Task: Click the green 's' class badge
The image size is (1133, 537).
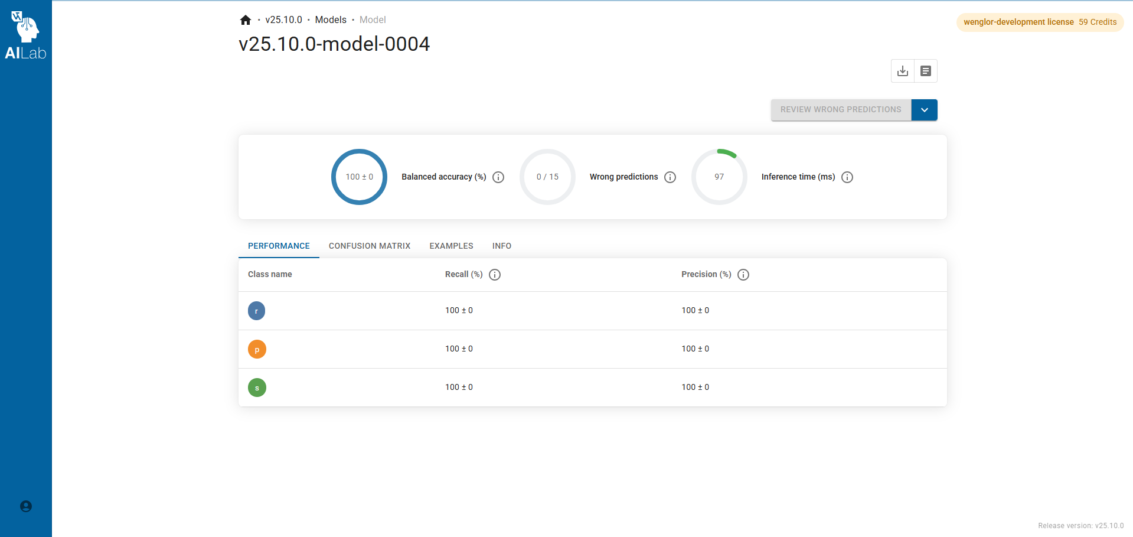Action: click(257, 388)
